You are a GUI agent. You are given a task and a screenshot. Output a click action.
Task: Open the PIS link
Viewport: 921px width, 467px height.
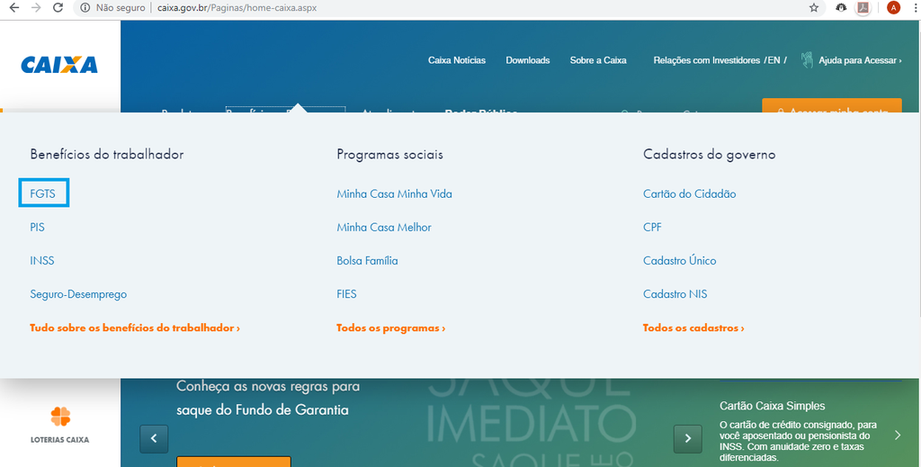point(37,228)
